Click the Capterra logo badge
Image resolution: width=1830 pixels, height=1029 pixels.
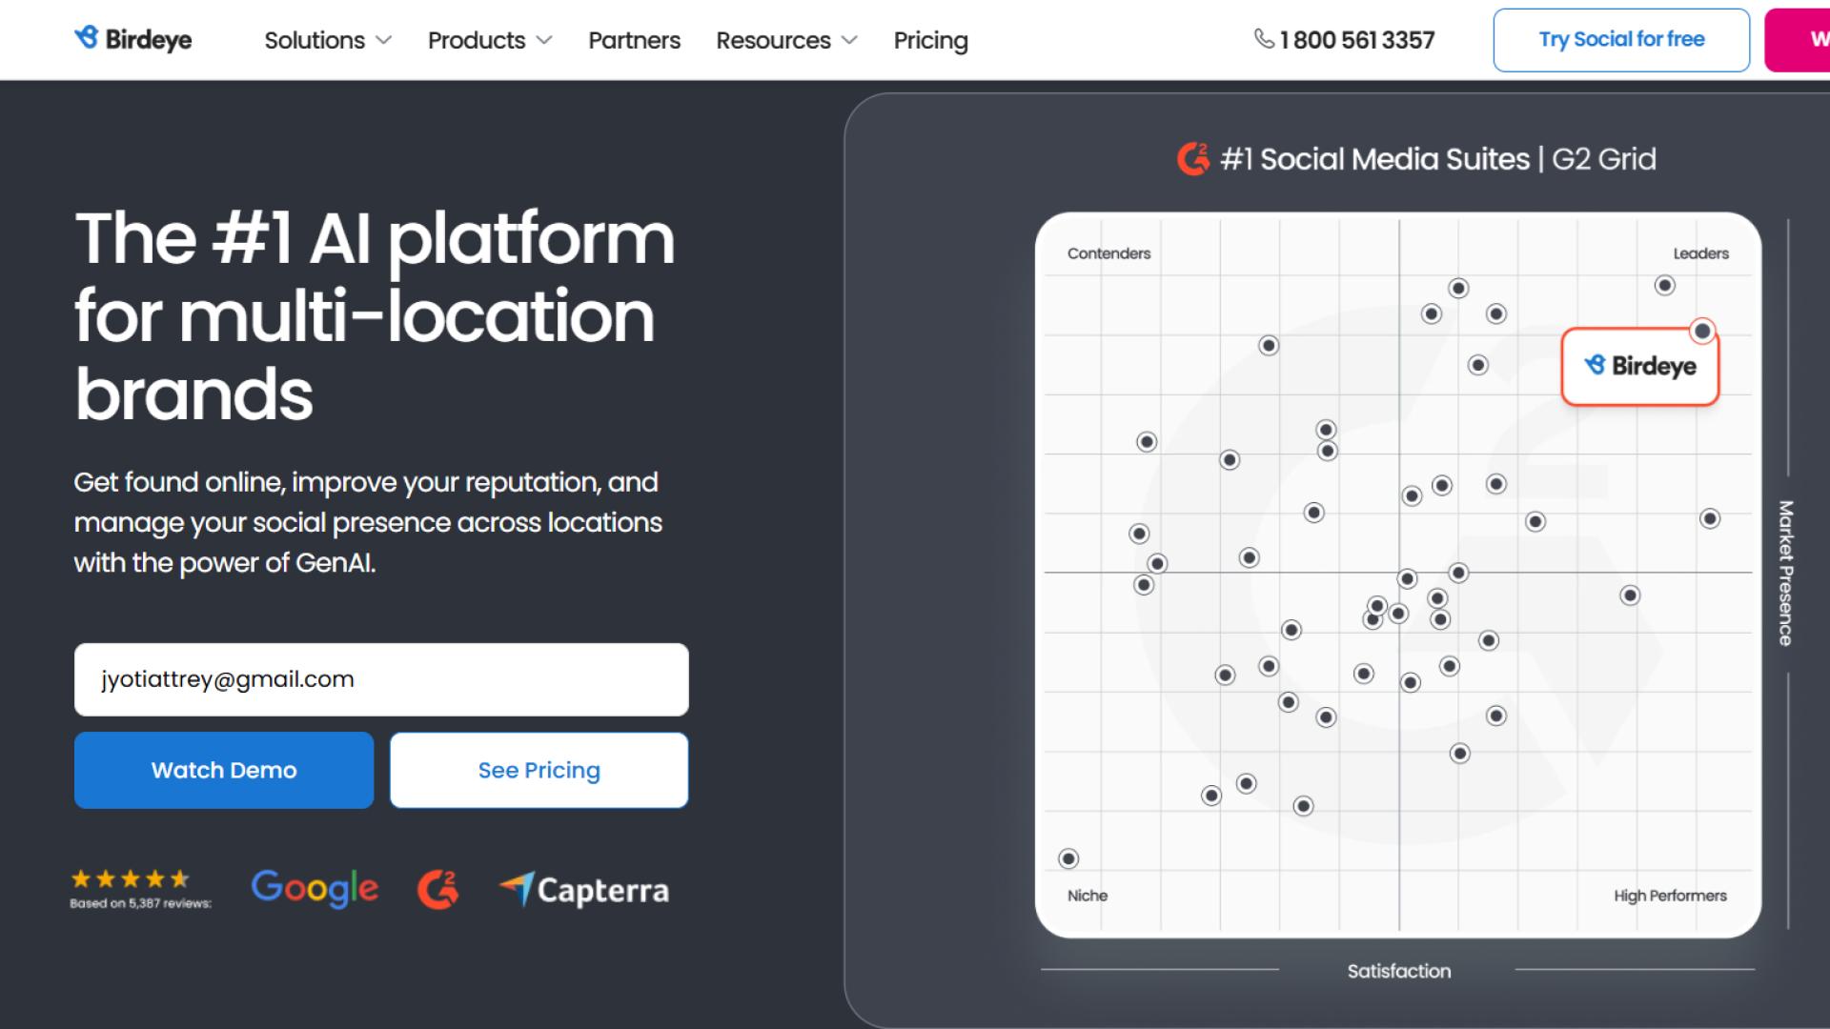(584, 890)
